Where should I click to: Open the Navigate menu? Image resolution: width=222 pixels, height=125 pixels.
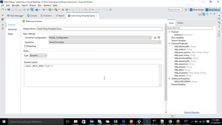coord(16,6)
